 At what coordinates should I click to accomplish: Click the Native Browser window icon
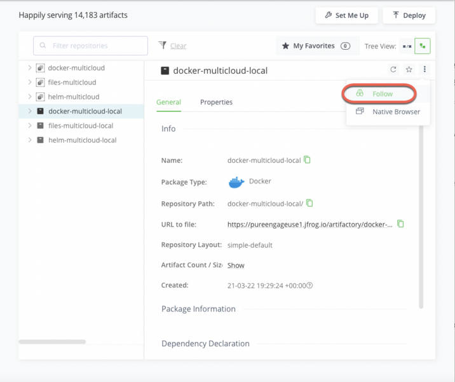pos(360,111)
